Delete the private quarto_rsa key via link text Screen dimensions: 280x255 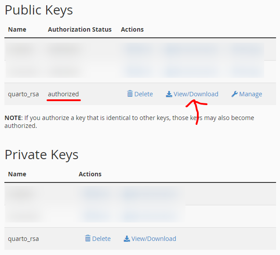click(101, 239)
